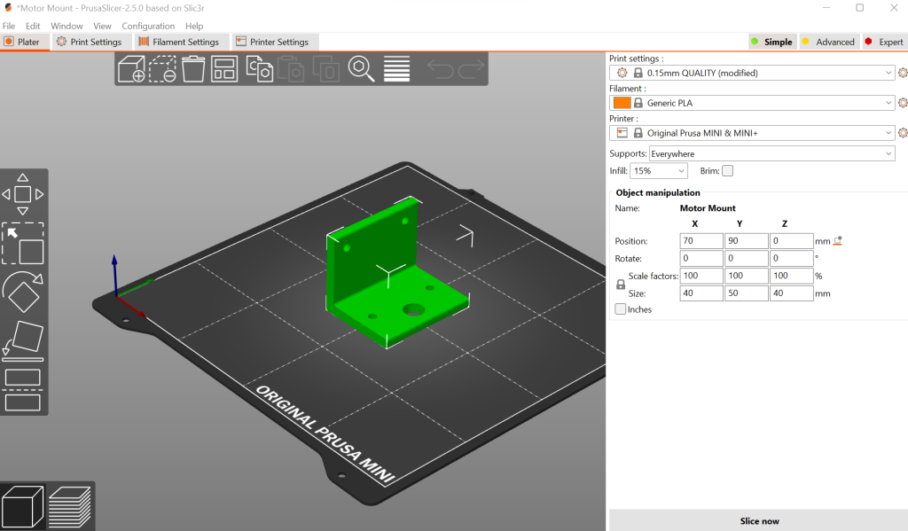Open the View menu
Viewport: 908px width, 531px height.
pos(102,26)
